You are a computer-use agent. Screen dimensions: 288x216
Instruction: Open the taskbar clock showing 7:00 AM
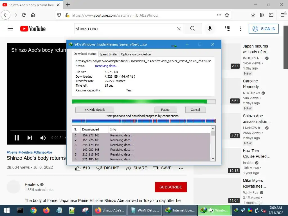pyautogui.click(x=276, y=210)
